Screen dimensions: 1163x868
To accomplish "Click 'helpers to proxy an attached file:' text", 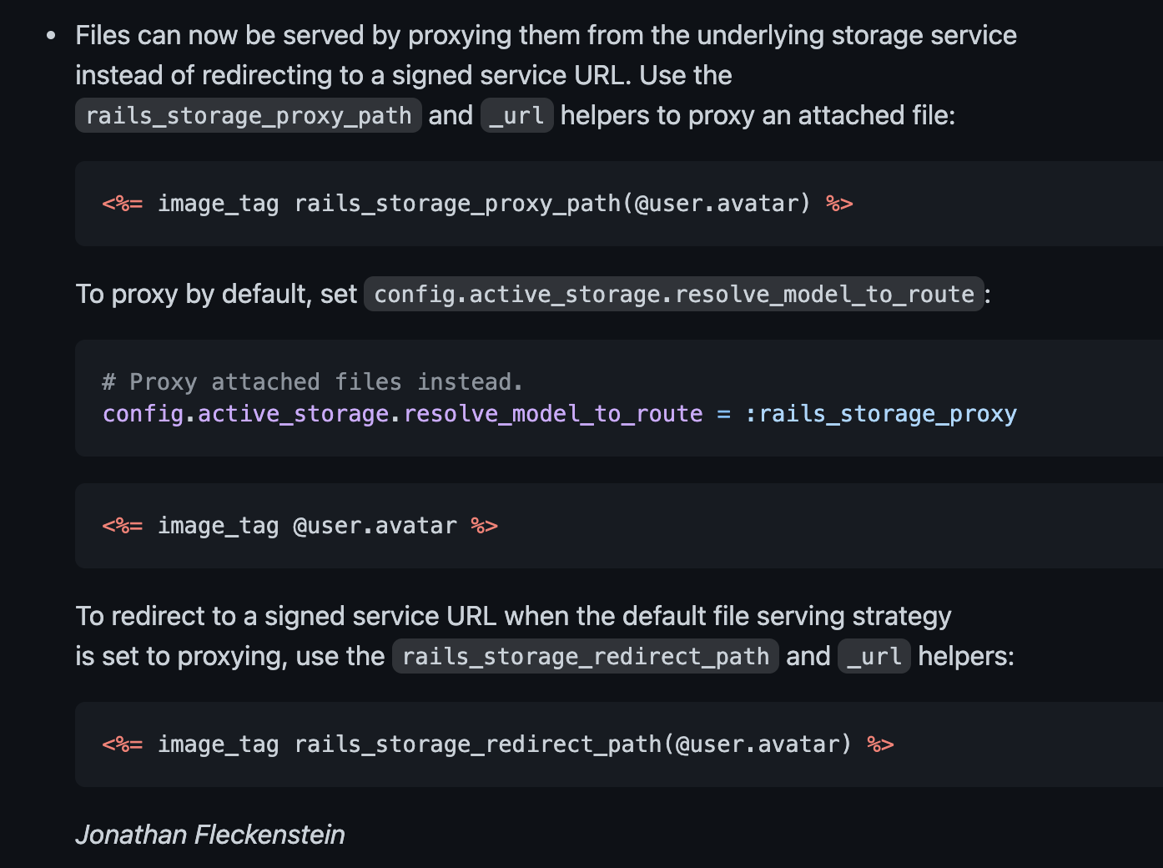I will tap(758, 115).
